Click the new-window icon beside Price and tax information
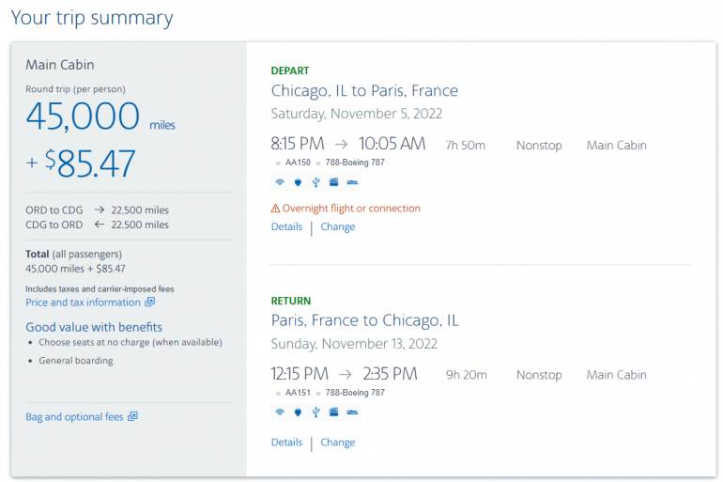Screen dimensions: 723x482 (149, 303)
